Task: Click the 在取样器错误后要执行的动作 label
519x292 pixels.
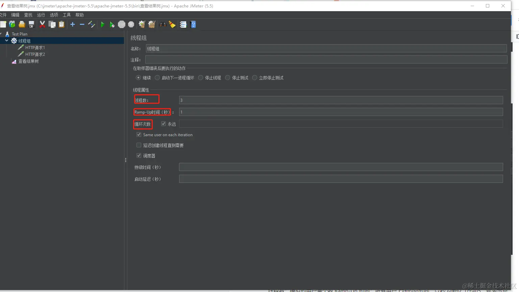Action: (x=159, y=68)
